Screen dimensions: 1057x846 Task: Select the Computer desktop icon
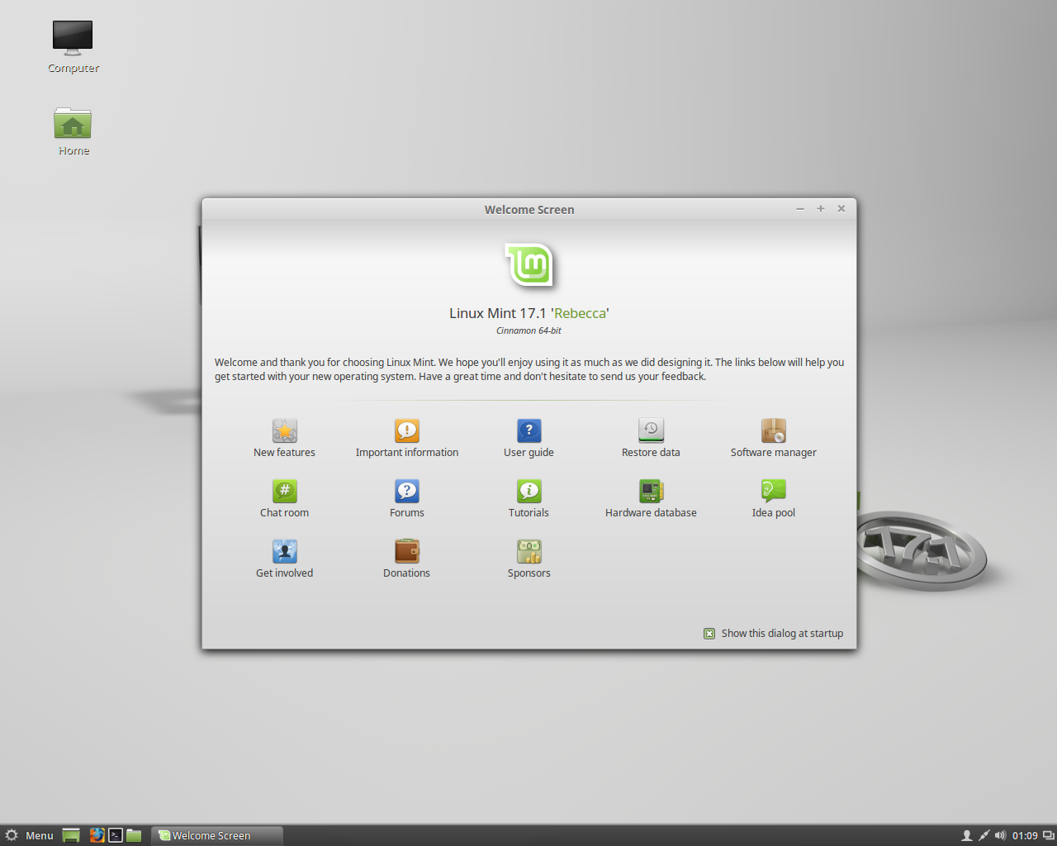[x=73, y=38]
